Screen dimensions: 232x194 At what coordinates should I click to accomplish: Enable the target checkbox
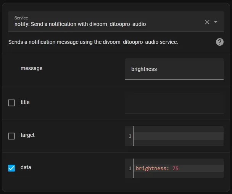click(11, 136)
